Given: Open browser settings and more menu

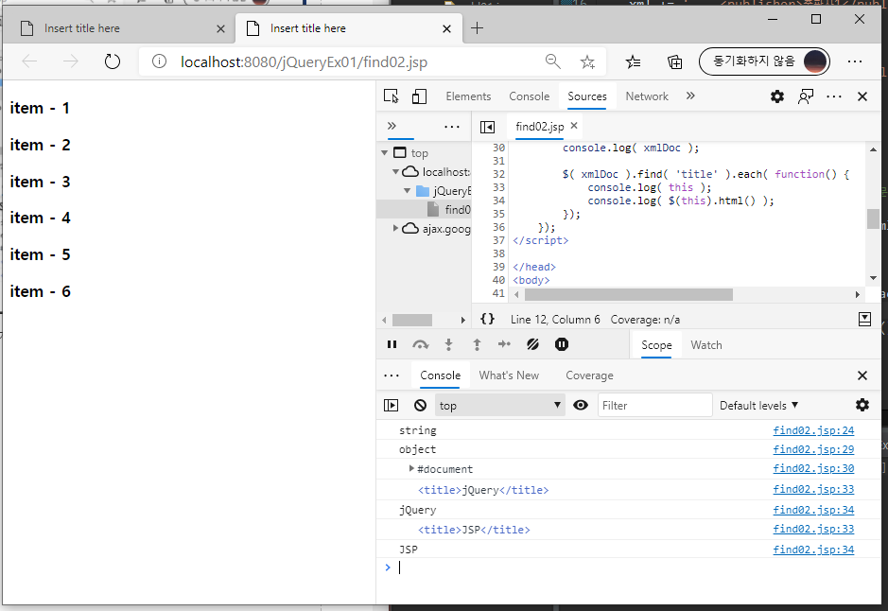Looking at the screenshot, I should pos(855,61).
